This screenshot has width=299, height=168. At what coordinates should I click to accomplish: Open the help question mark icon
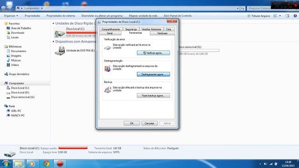295,16
